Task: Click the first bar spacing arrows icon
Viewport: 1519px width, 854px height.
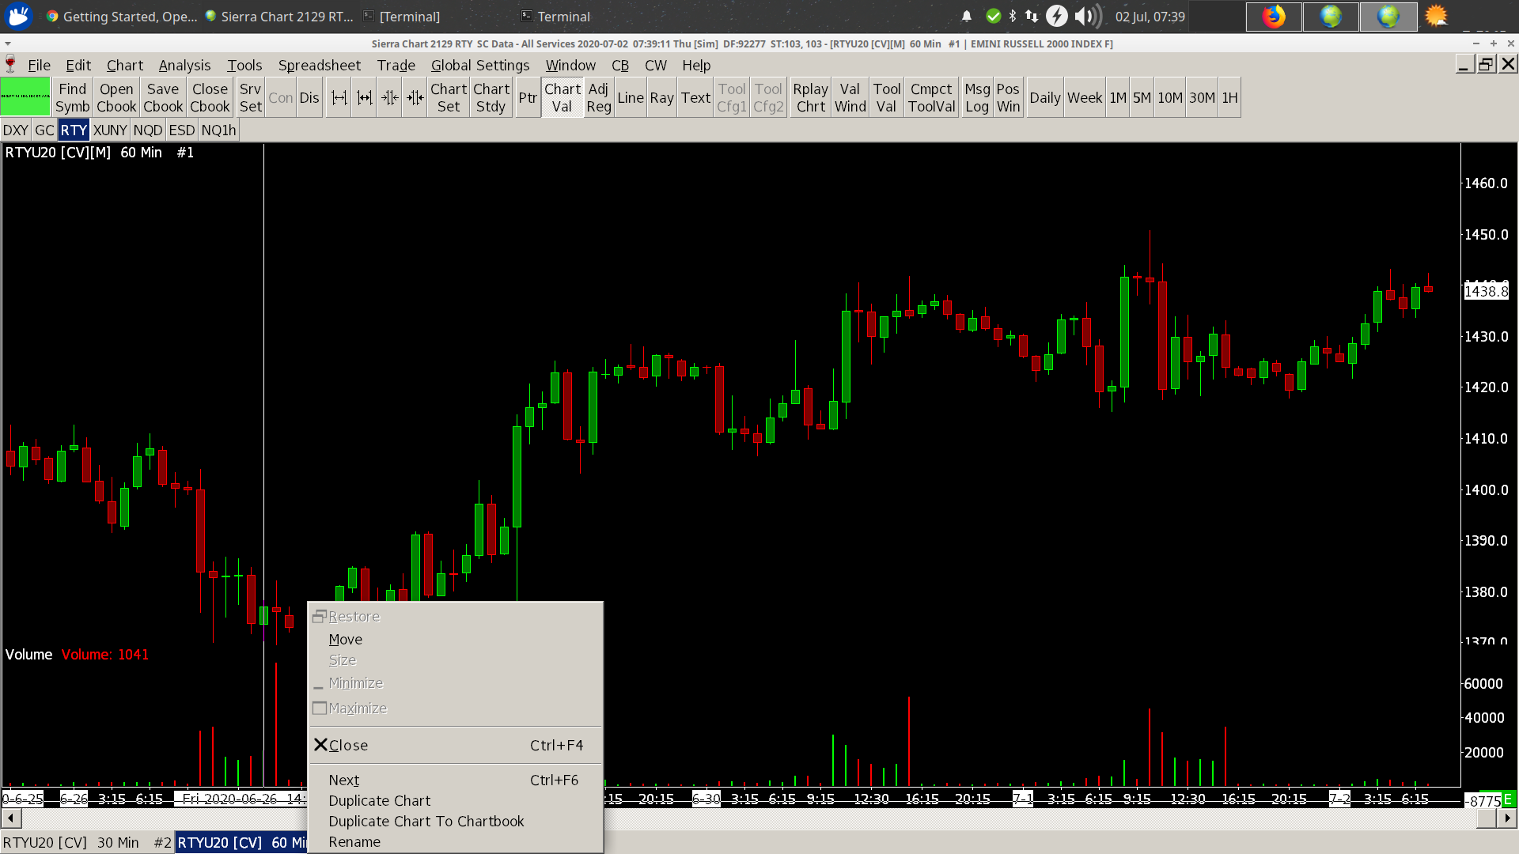Action: 339,97
